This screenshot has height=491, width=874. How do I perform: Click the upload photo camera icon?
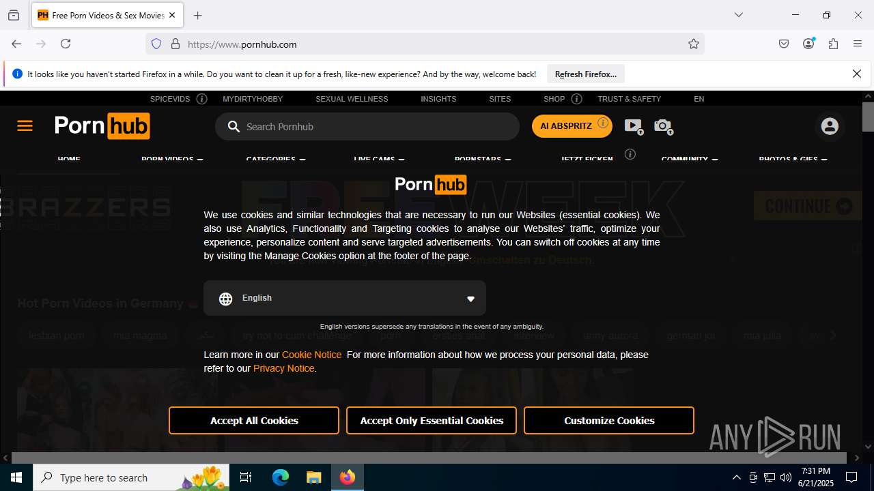(663, 126)
